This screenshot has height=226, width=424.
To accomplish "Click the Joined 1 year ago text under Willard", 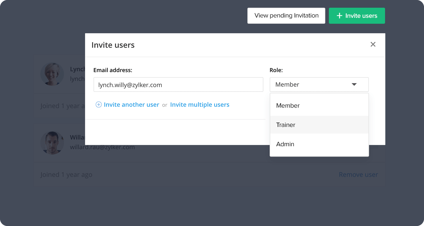I will point(66,175).
